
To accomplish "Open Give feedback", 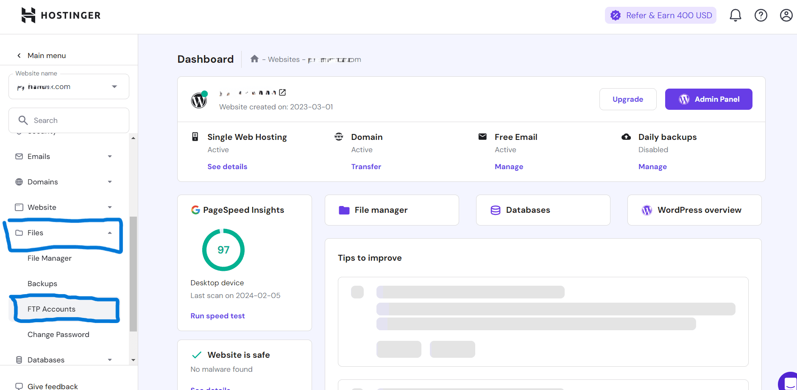I will 53,386.
